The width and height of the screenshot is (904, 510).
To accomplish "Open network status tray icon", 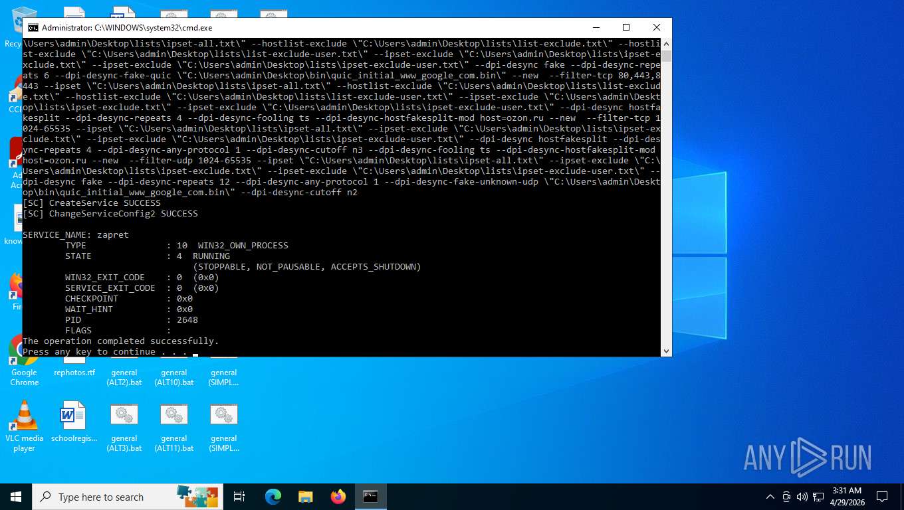I will tap(819, 497).
